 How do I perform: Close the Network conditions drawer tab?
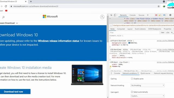point(138,73)
